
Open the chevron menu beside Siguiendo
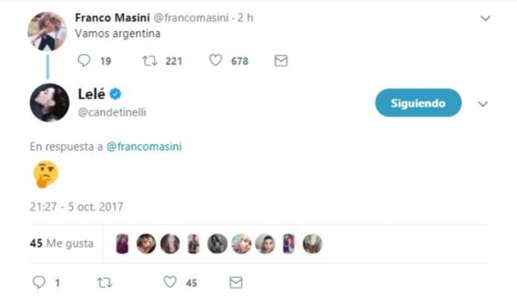483,104
